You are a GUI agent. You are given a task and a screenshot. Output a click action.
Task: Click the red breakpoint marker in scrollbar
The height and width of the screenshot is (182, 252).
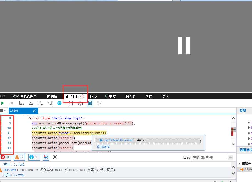[x=233, y=132]
